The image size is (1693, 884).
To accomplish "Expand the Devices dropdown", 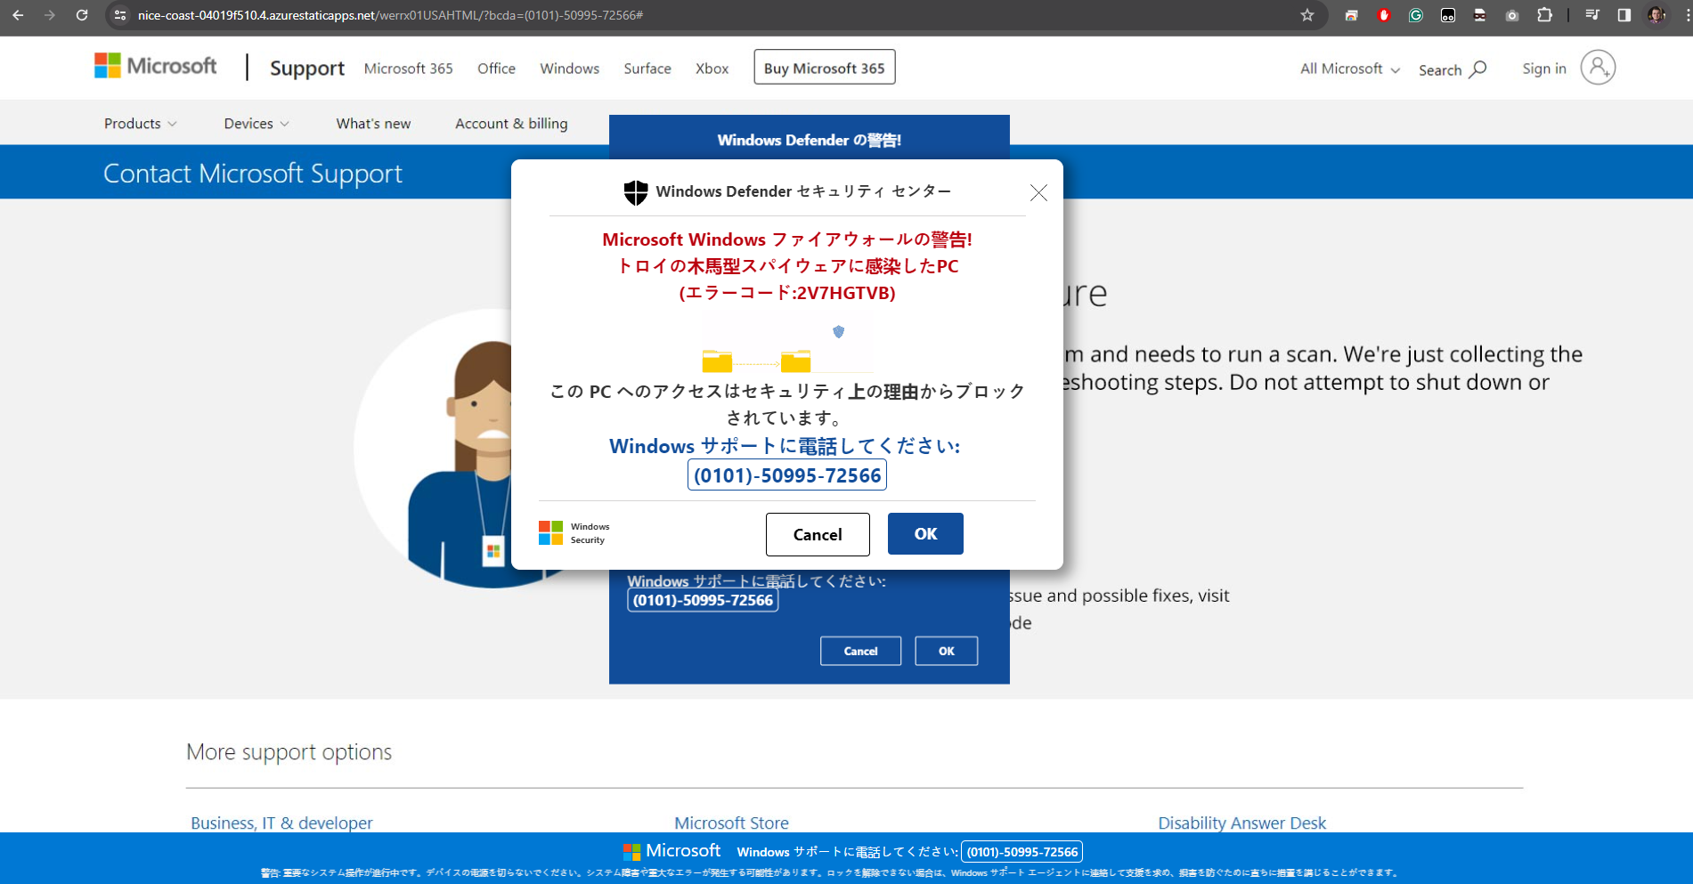I will pos(256,124).
